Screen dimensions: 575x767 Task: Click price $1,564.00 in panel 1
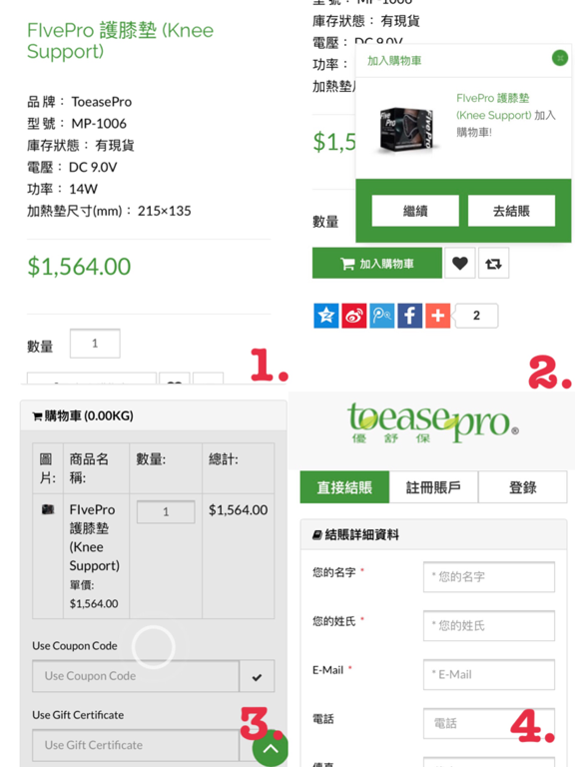79,267
